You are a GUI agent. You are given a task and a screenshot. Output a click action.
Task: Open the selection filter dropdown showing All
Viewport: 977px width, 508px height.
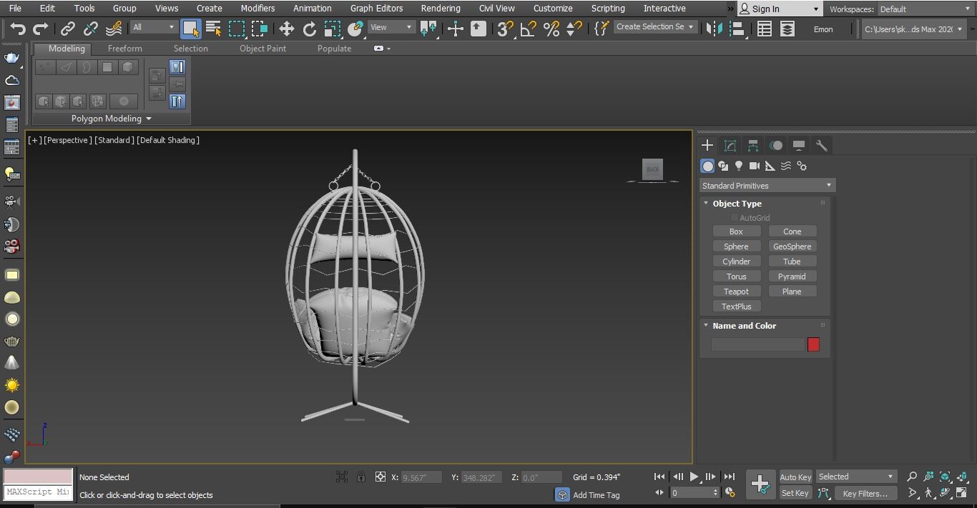coord(152,29)
